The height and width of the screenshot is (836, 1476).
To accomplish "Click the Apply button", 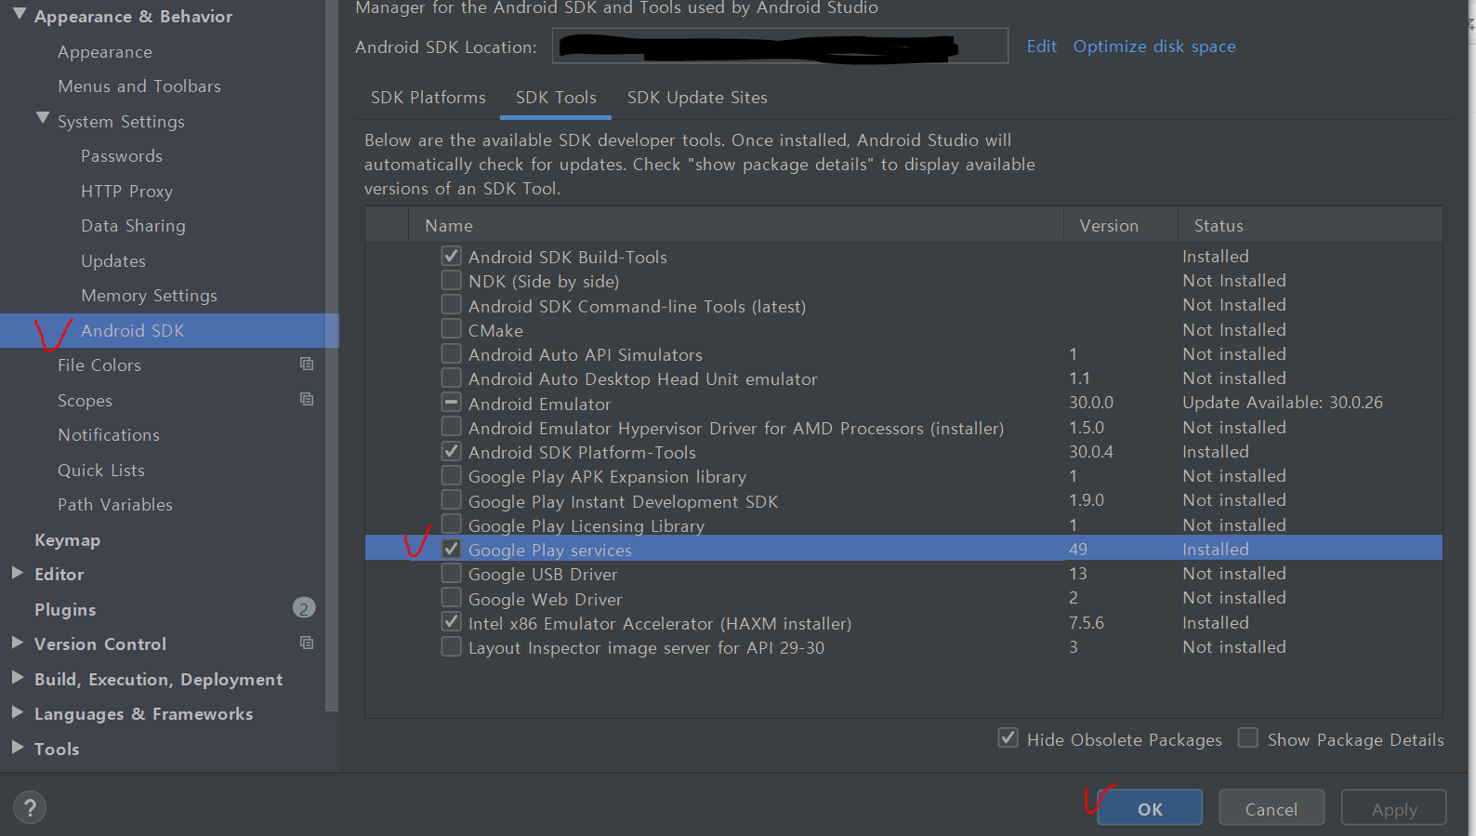I will [1394, 808].
